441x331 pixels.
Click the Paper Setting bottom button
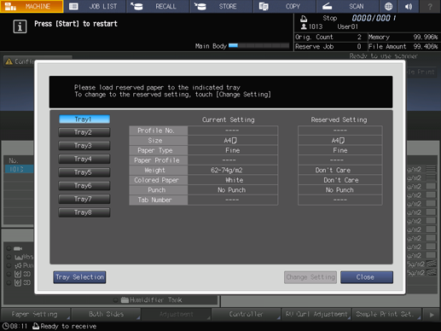pyautogui.click(x=36, y=314)
